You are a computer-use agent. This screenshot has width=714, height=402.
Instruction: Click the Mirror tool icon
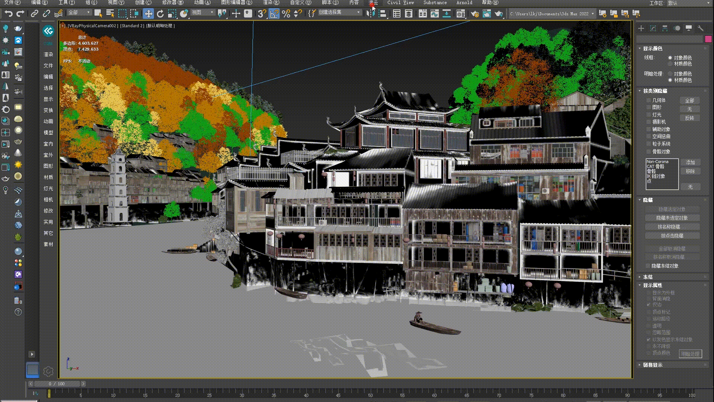point(370,14)
